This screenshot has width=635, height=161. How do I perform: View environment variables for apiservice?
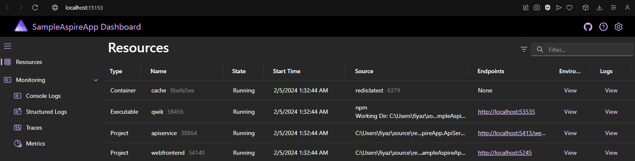point(570,133)
